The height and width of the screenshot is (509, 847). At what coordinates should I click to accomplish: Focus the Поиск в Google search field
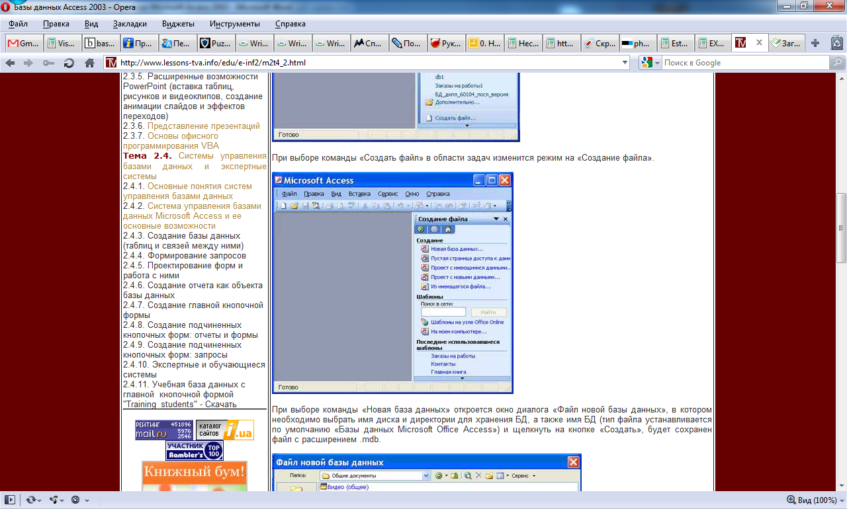745,63
